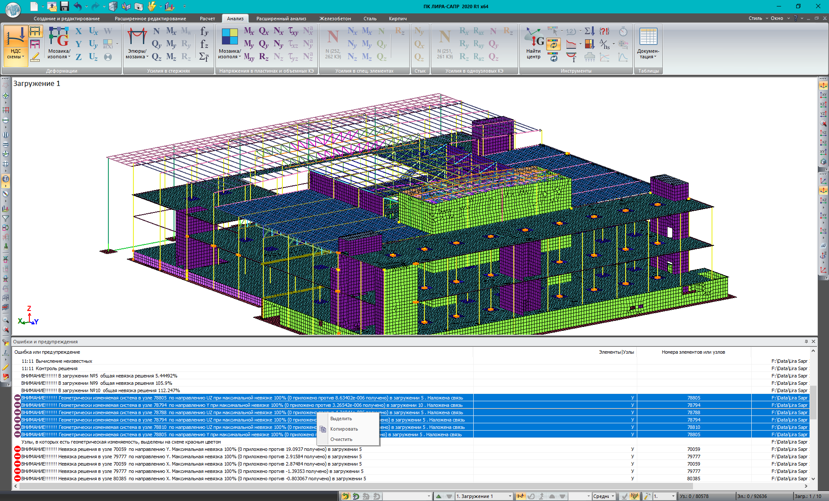Select the Uz rotation display icon

[93, 57]
